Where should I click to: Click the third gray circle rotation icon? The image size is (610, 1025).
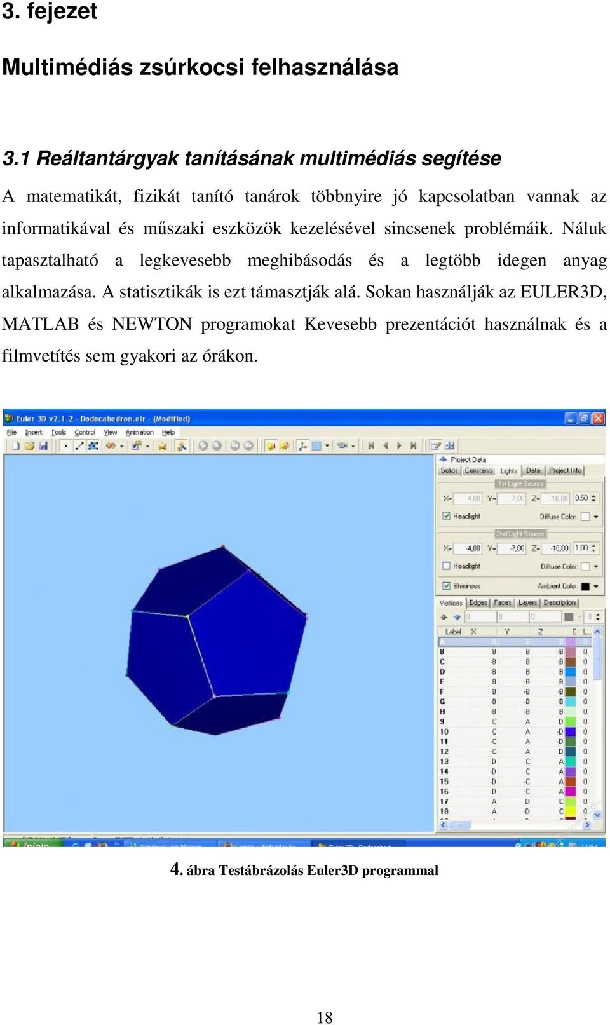[234, 446]
